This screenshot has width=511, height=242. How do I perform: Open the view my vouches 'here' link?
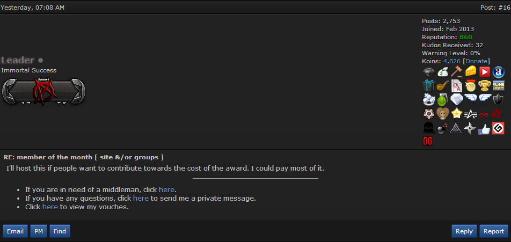50,207
